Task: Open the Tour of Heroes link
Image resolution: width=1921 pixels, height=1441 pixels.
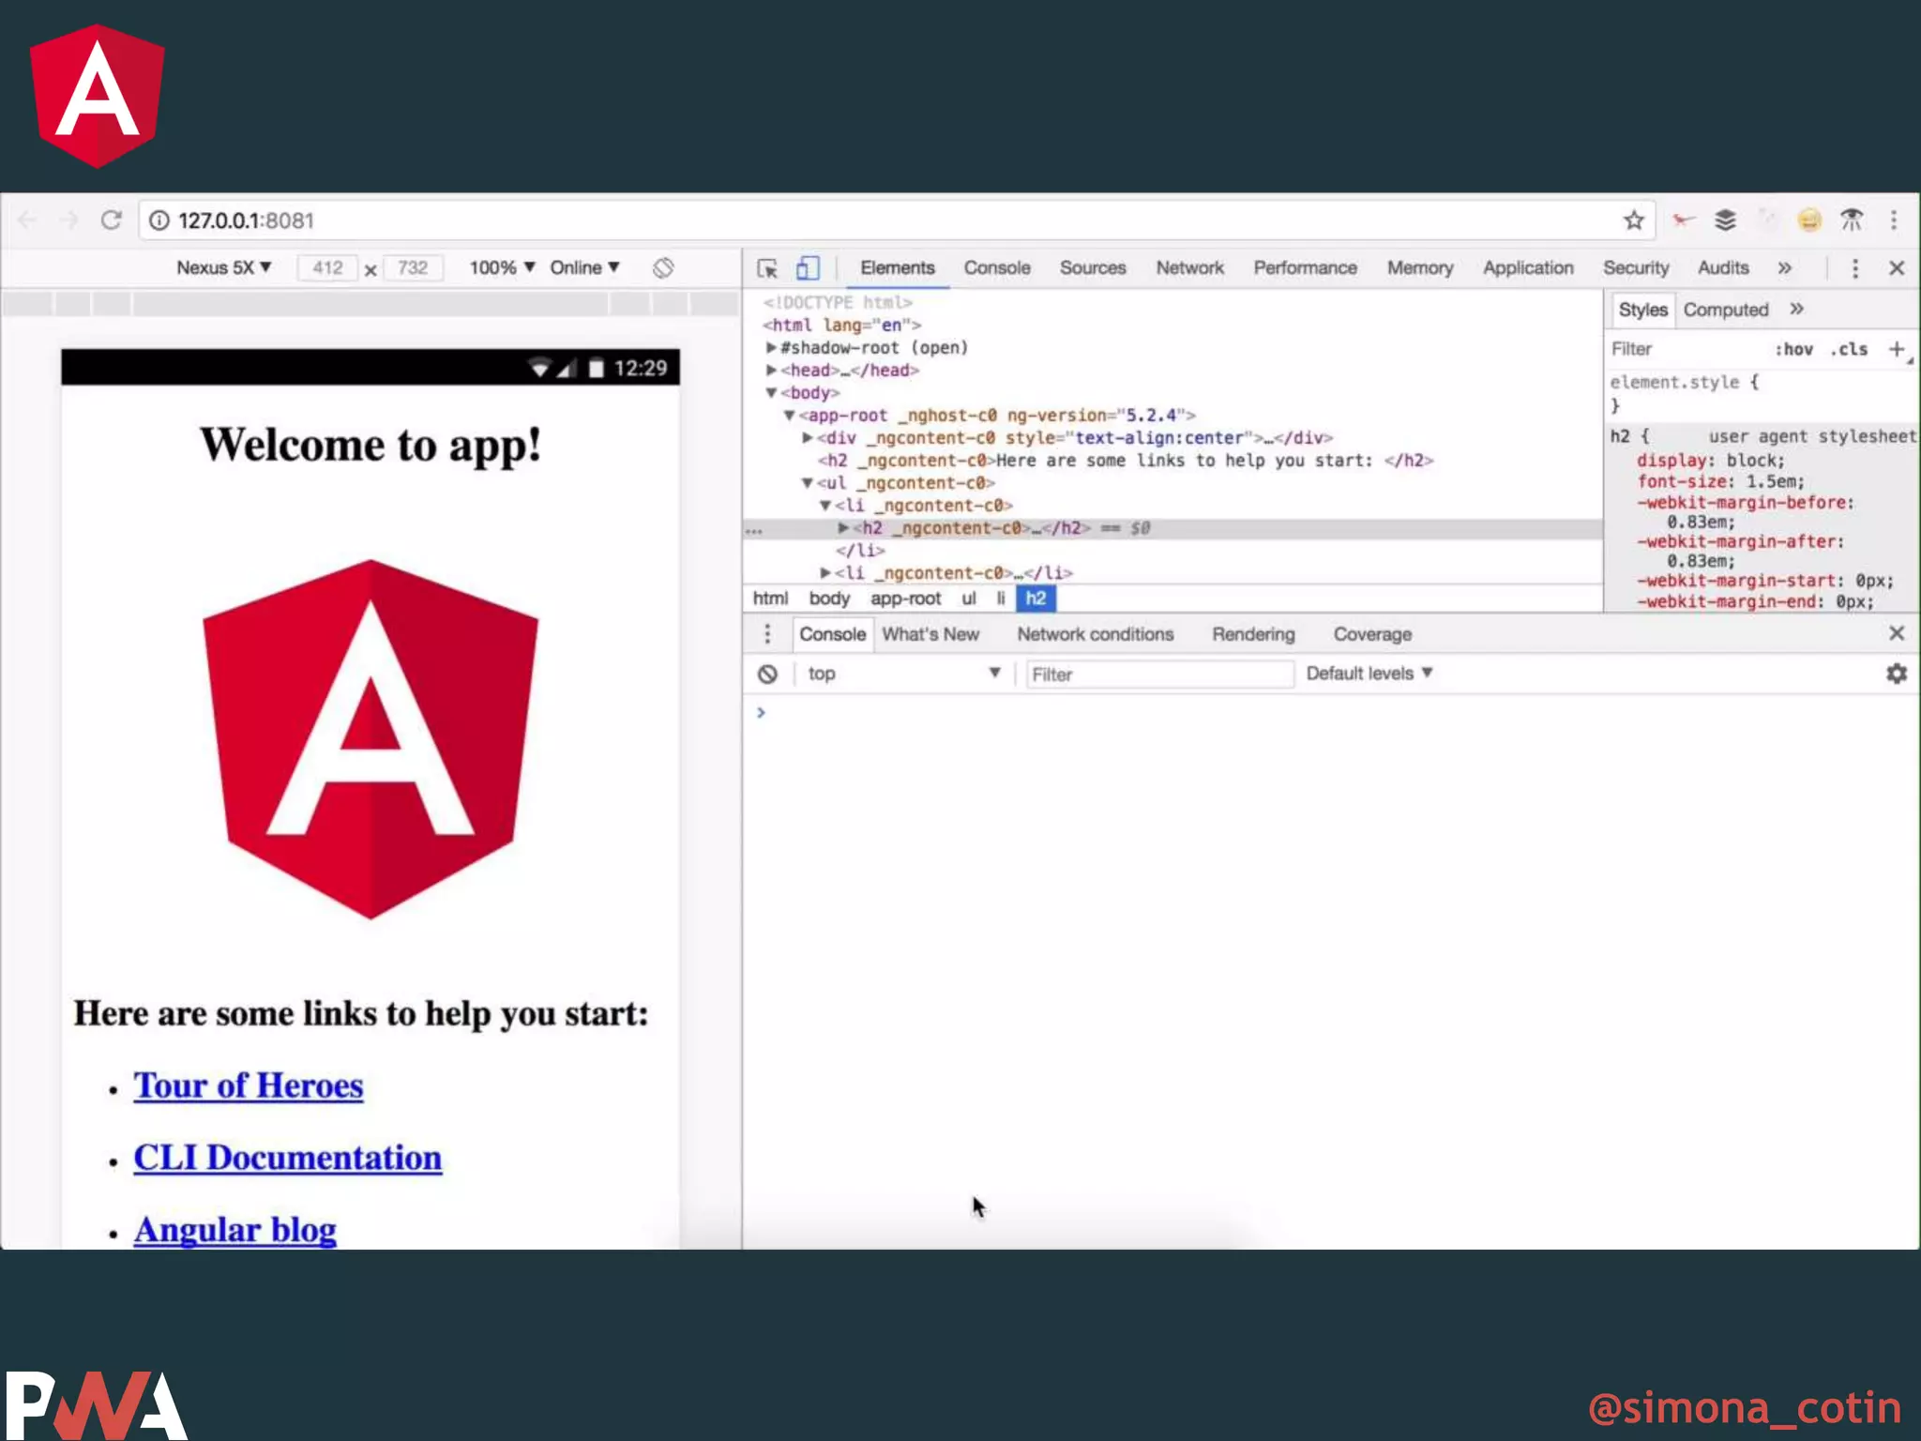Action: (x=248, y=1085)
